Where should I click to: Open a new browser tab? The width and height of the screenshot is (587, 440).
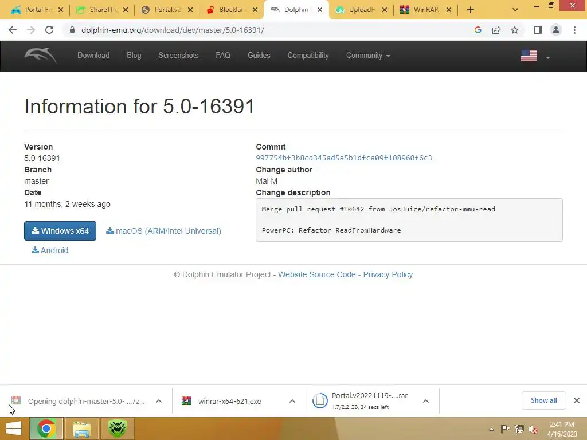[x=471, y=10]
